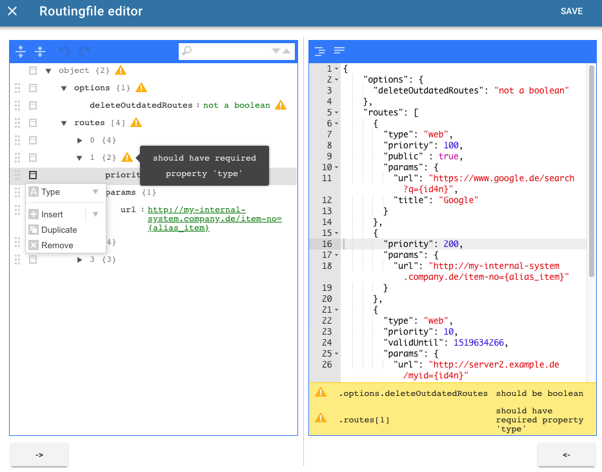Viewport: 602px width, 472px height.
Task: Close the Routingfile editor with X
Action: [12, 11]
